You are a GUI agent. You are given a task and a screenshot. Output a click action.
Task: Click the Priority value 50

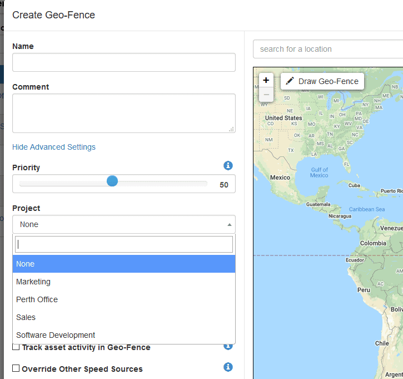(x=224, y=185)
